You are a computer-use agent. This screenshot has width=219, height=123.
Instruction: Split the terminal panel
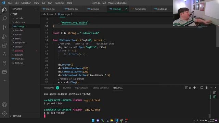(x=202, y=87)
